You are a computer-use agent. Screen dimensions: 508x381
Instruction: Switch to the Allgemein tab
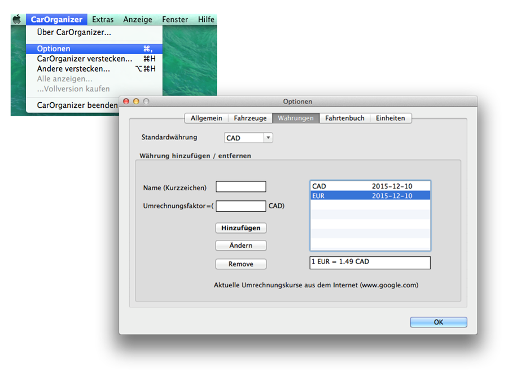tap(206, 118)
